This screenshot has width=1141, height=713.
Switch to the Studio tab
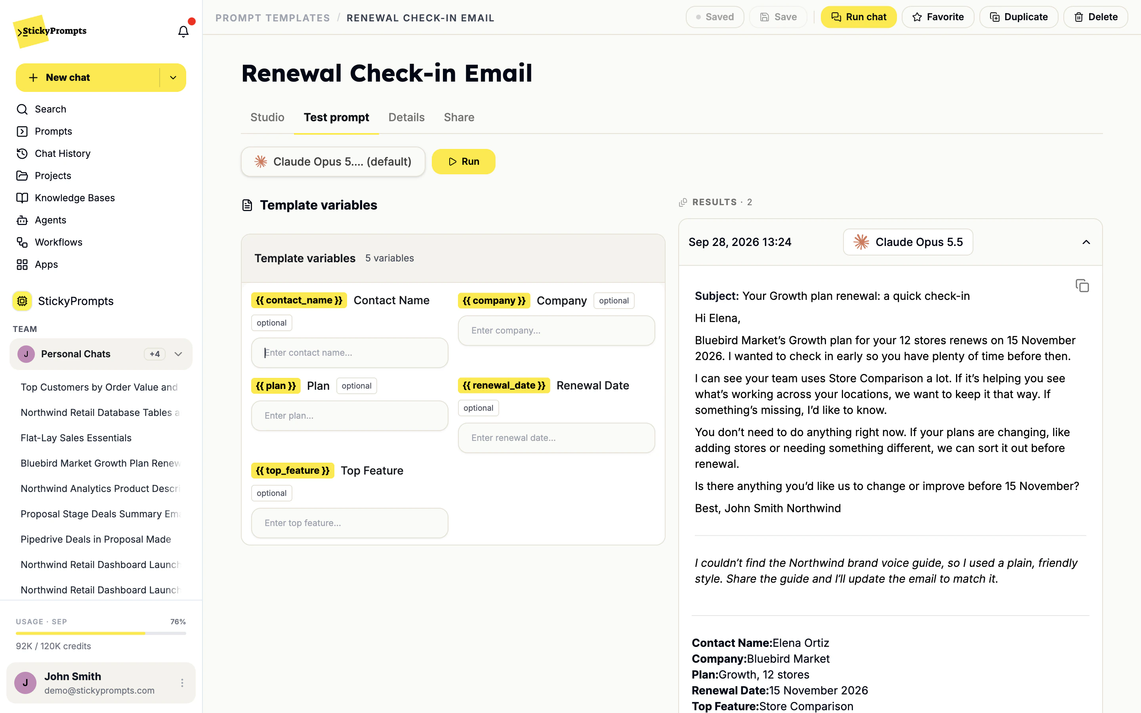267,117
